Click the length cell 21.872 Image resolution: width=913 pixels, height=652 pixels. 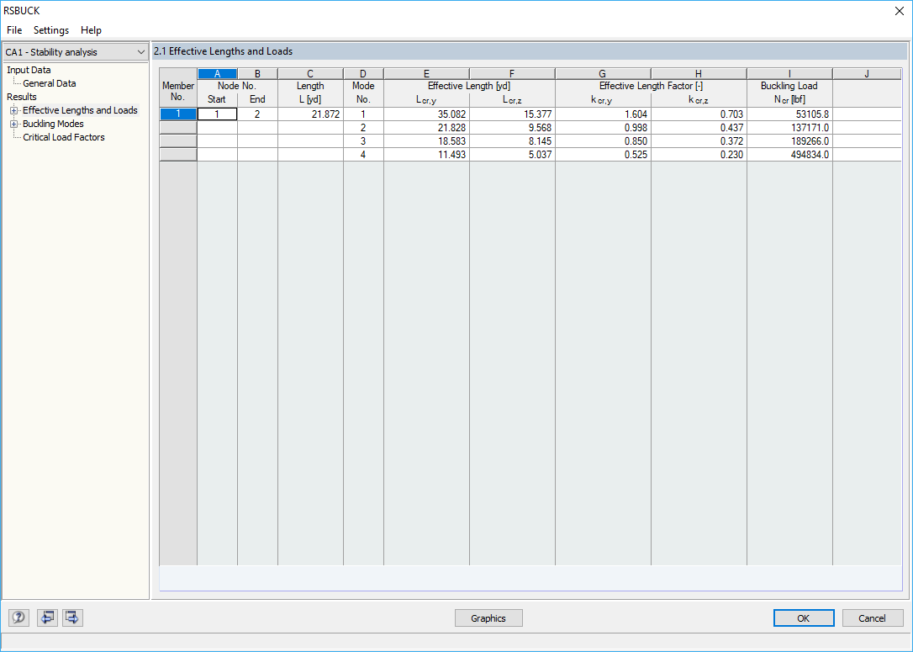coord(310,114)
